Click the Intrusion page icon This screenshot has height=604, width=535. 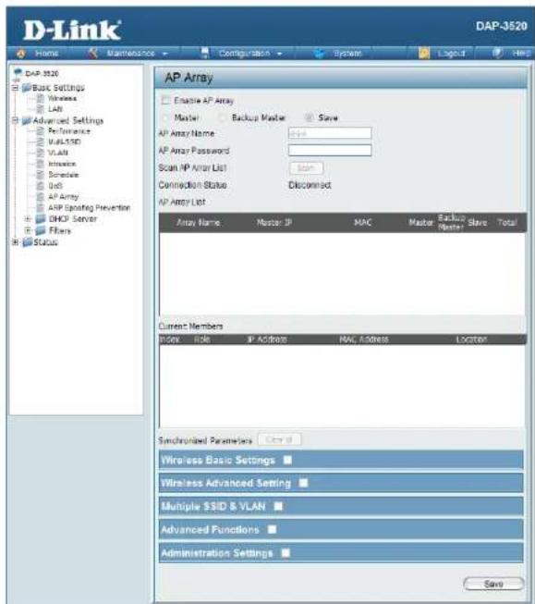41,164
